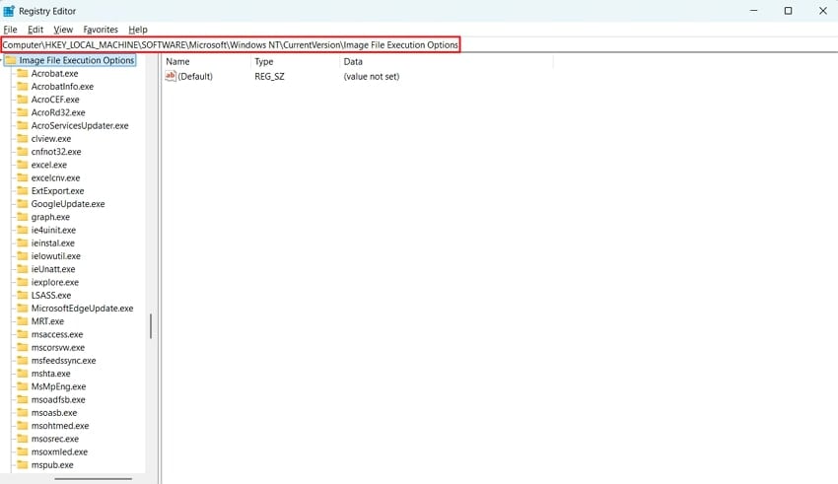
Task: Click the LSASS.exe folder icon
Action: [23, 295]
